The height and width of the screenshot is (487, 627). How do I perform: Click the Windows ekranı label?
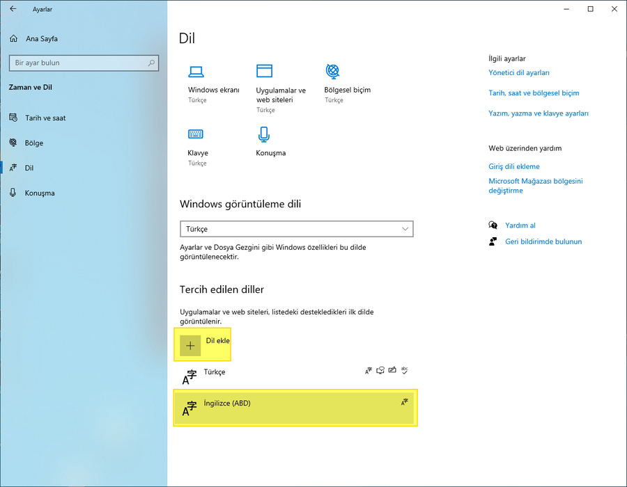pos(214,90)
